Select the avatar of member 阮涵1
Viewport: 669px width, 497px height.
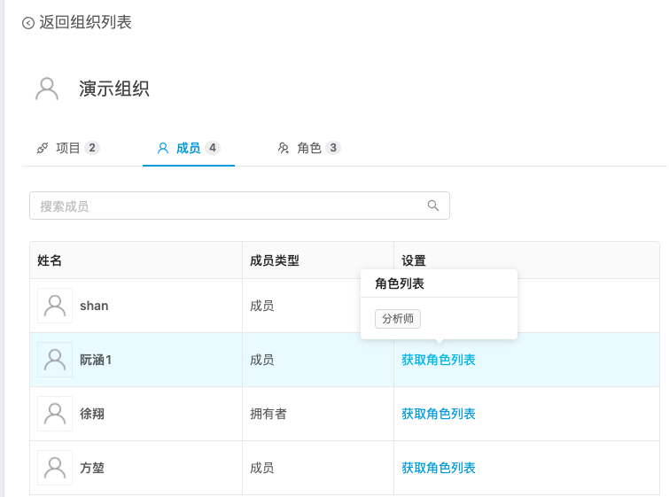pyautogui.click(x=55, y=360)
